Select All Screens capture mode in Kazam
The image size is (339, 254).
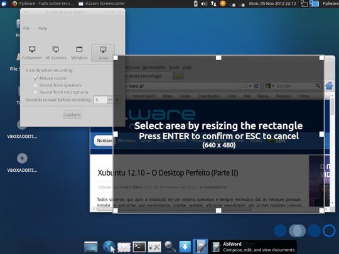(56, 53)
